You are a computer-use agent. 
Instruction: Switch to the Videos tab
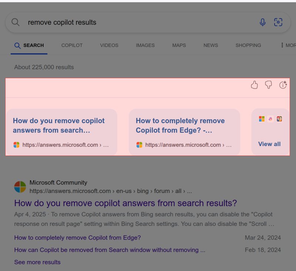point(109,45)
